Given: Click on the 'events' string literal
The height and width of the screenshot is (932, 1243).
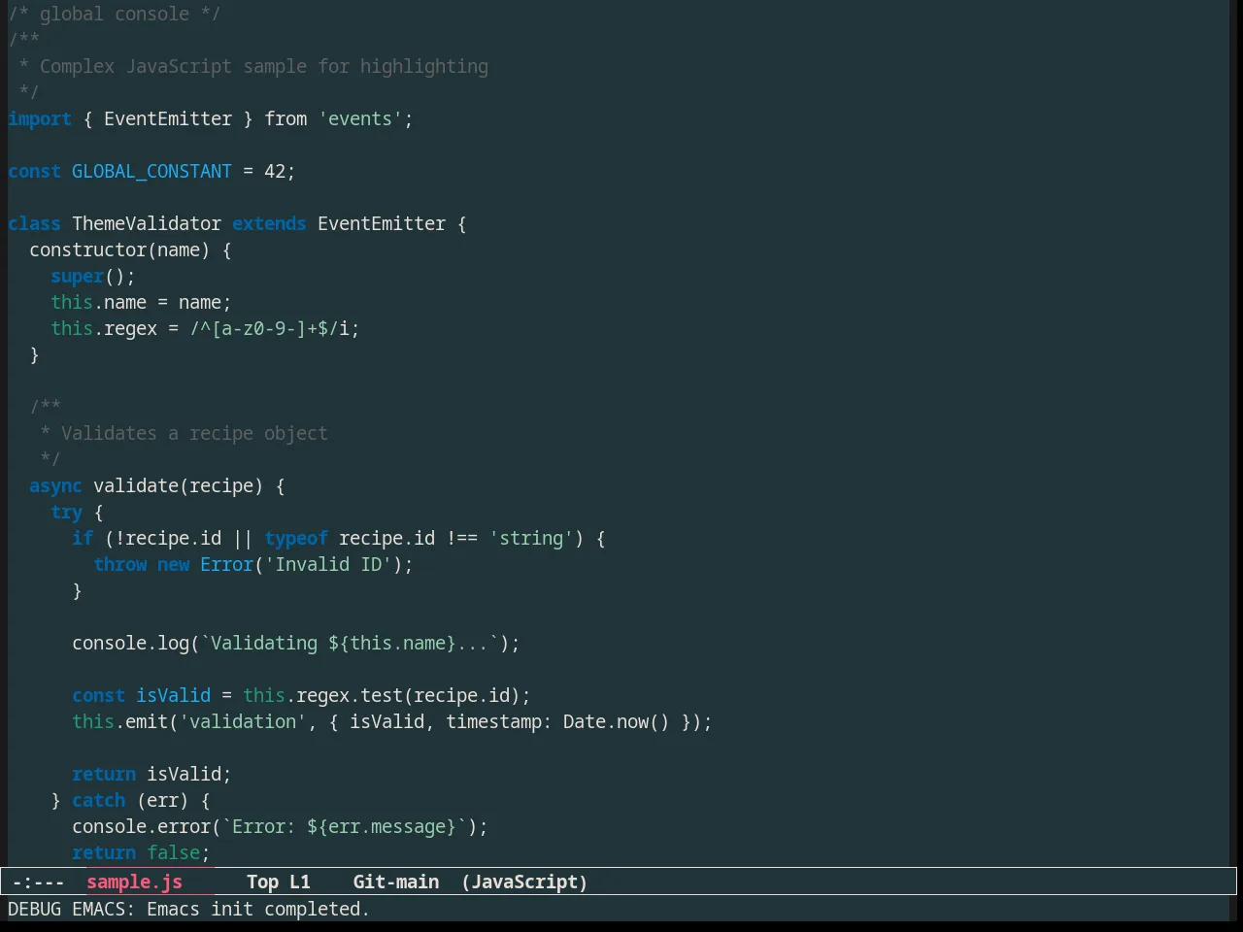Looking at the screenshot, I should coord(360,118).
